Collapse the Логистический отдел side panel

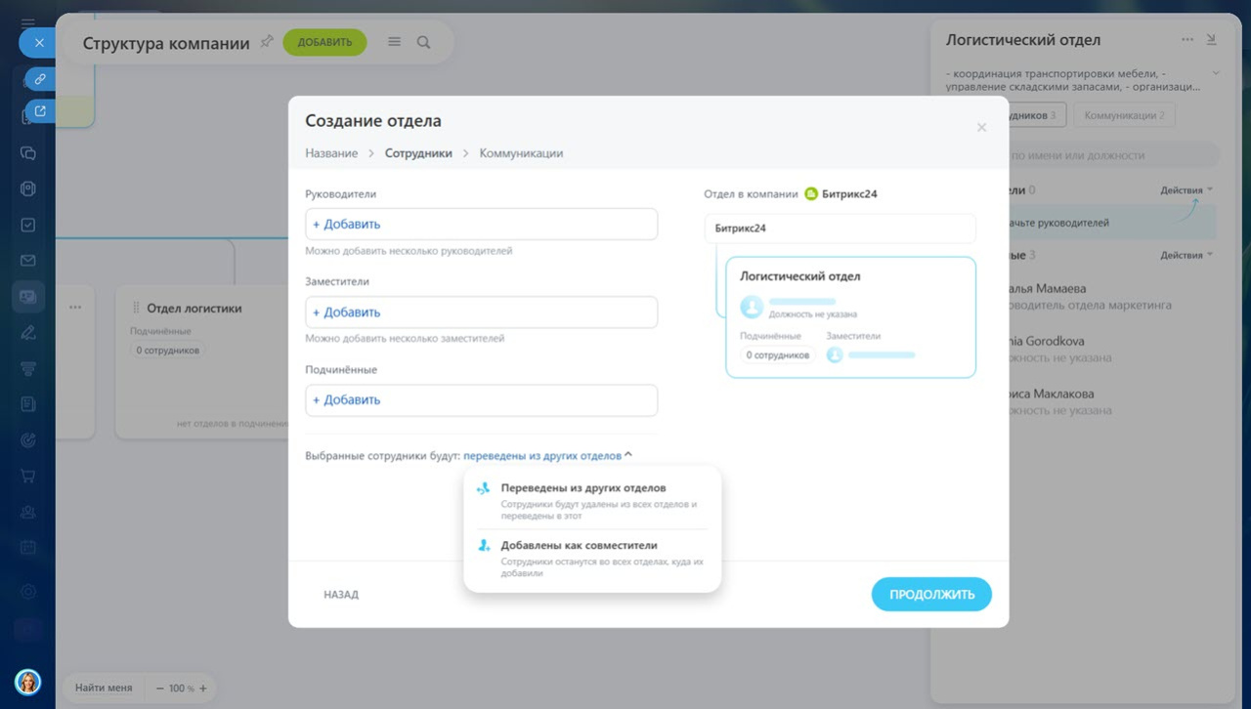pos(1212,40)
